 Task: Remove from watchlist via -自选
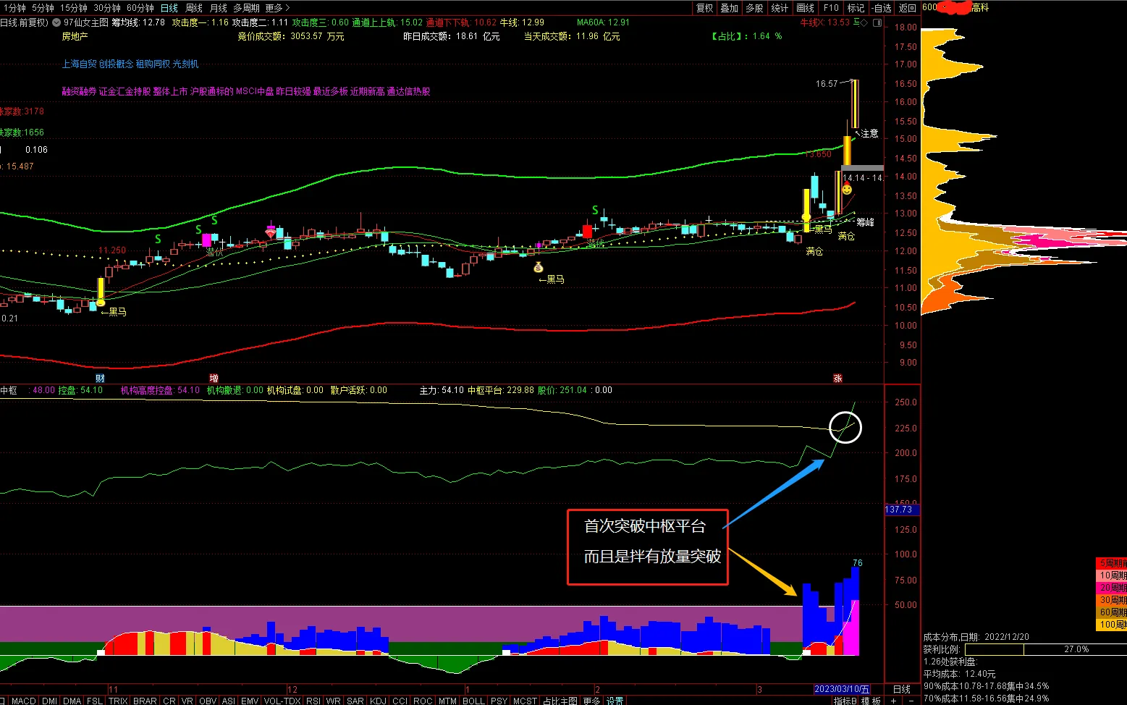point(882,8)
